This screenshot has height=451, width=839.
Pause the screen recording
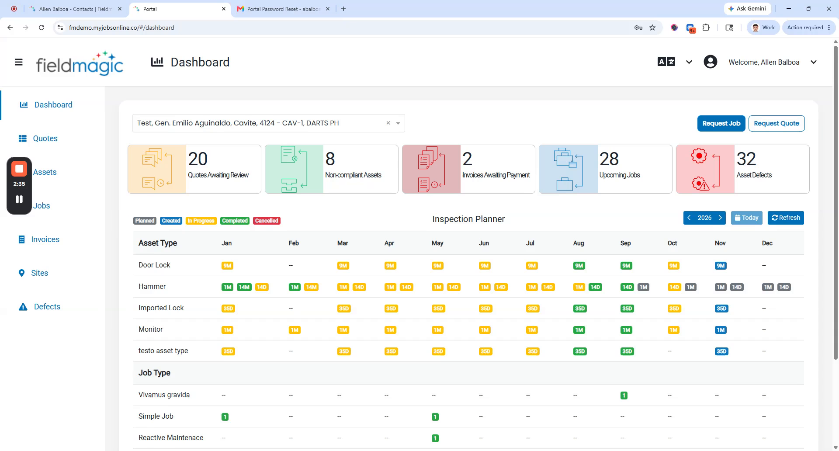point(19,199)
